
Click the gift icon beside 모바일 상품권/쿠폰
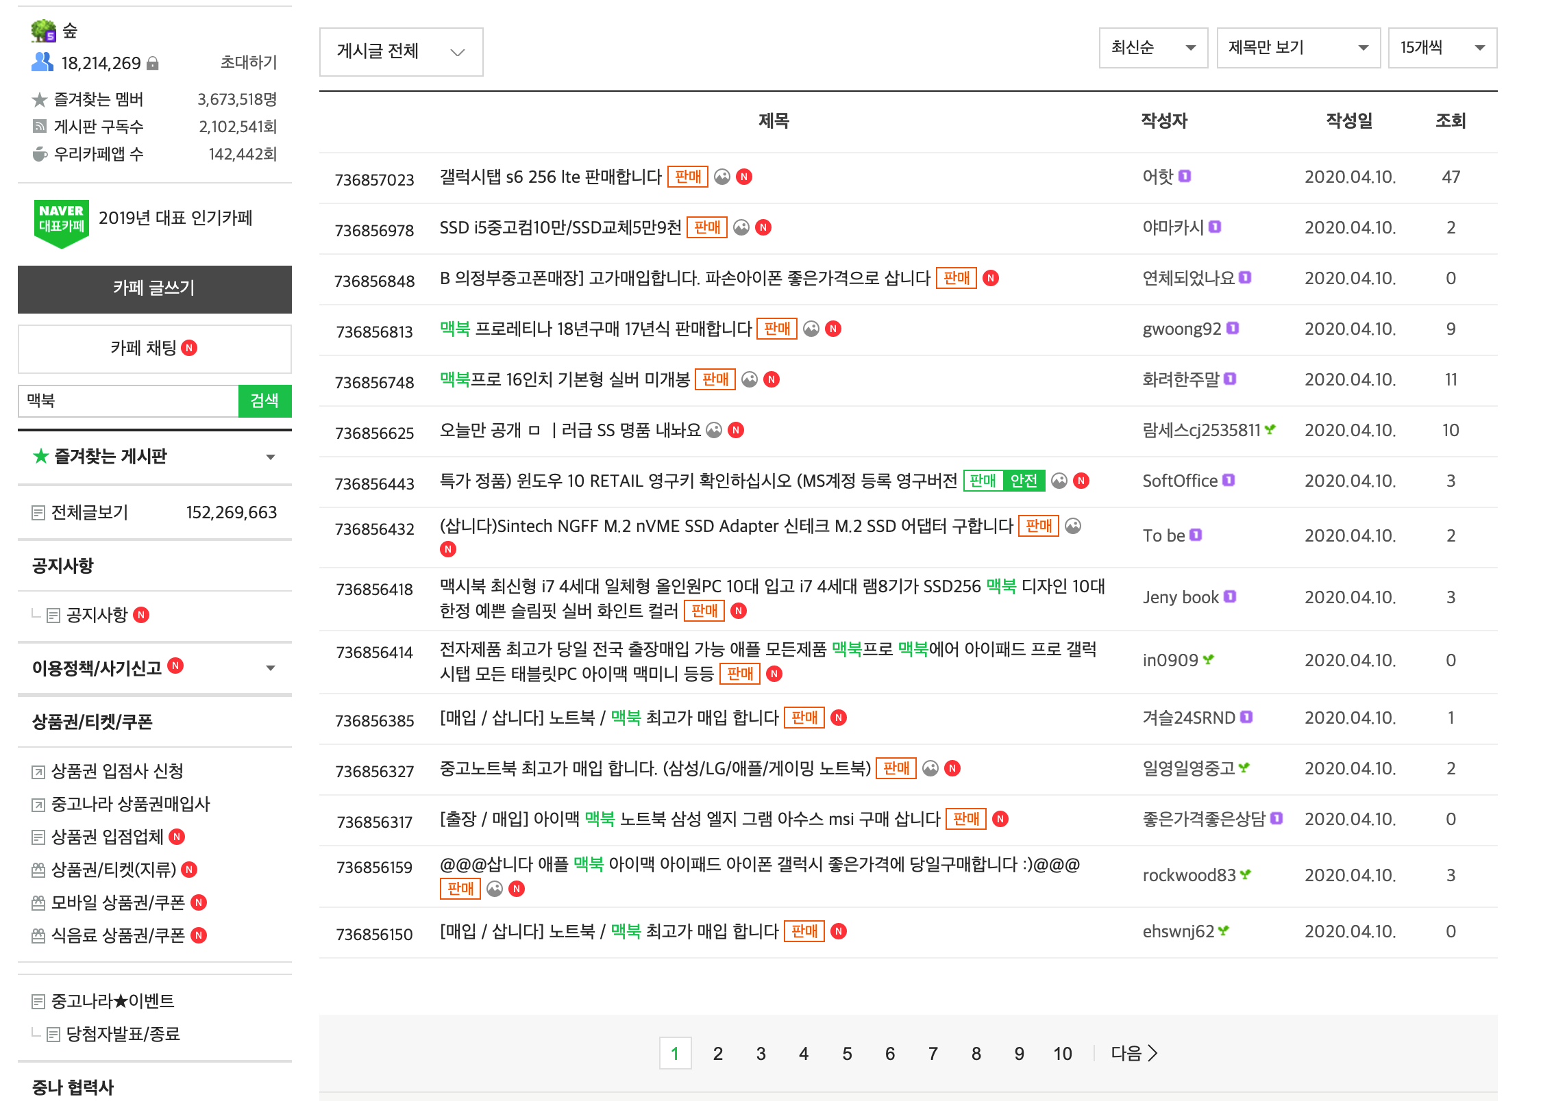click(38, 902)
